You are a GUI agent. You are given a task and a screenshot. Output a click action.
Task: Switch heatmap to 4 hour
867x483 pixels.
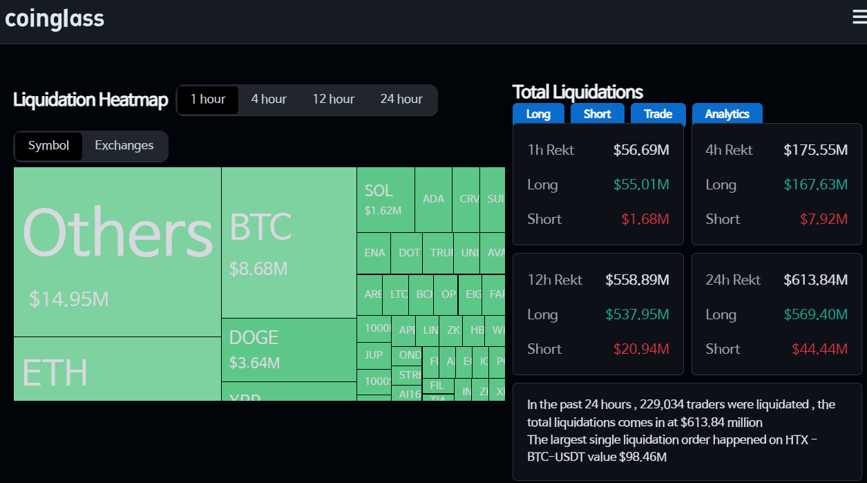coord(269,100)
